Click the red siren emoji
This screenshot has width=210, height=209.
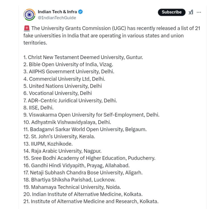tap(27, 28)
